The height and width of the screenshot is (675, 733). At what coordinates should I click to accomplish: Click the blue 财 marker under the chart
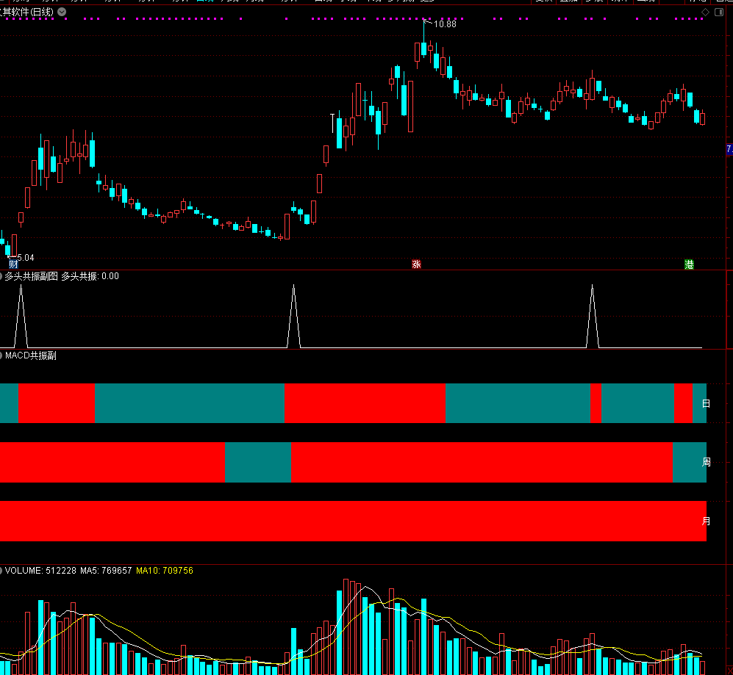coord(13,264)
